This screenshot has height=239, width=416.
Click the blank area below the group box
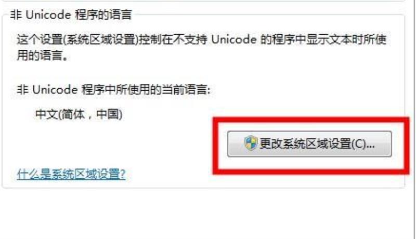[x=208, y=214]
